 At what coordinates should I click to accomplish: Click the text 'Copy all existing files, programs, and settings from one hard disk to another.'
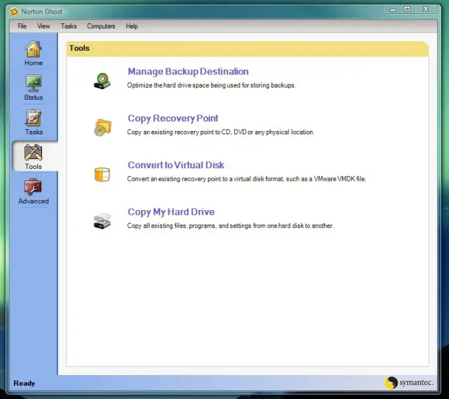coord(231,225)
